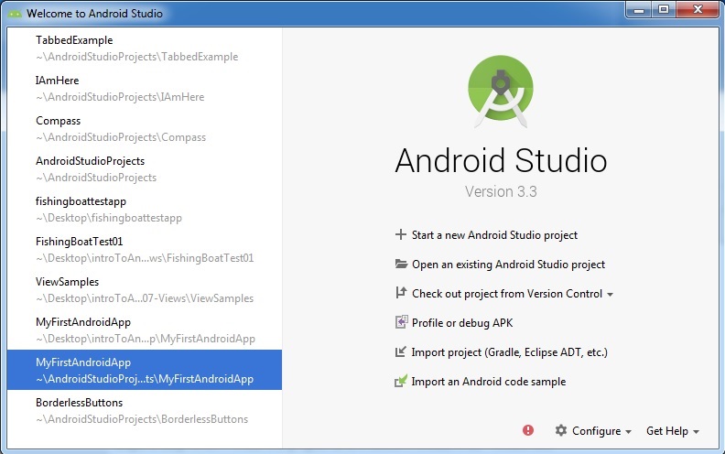Click the plus icon for new project

(x=400, y=234)
